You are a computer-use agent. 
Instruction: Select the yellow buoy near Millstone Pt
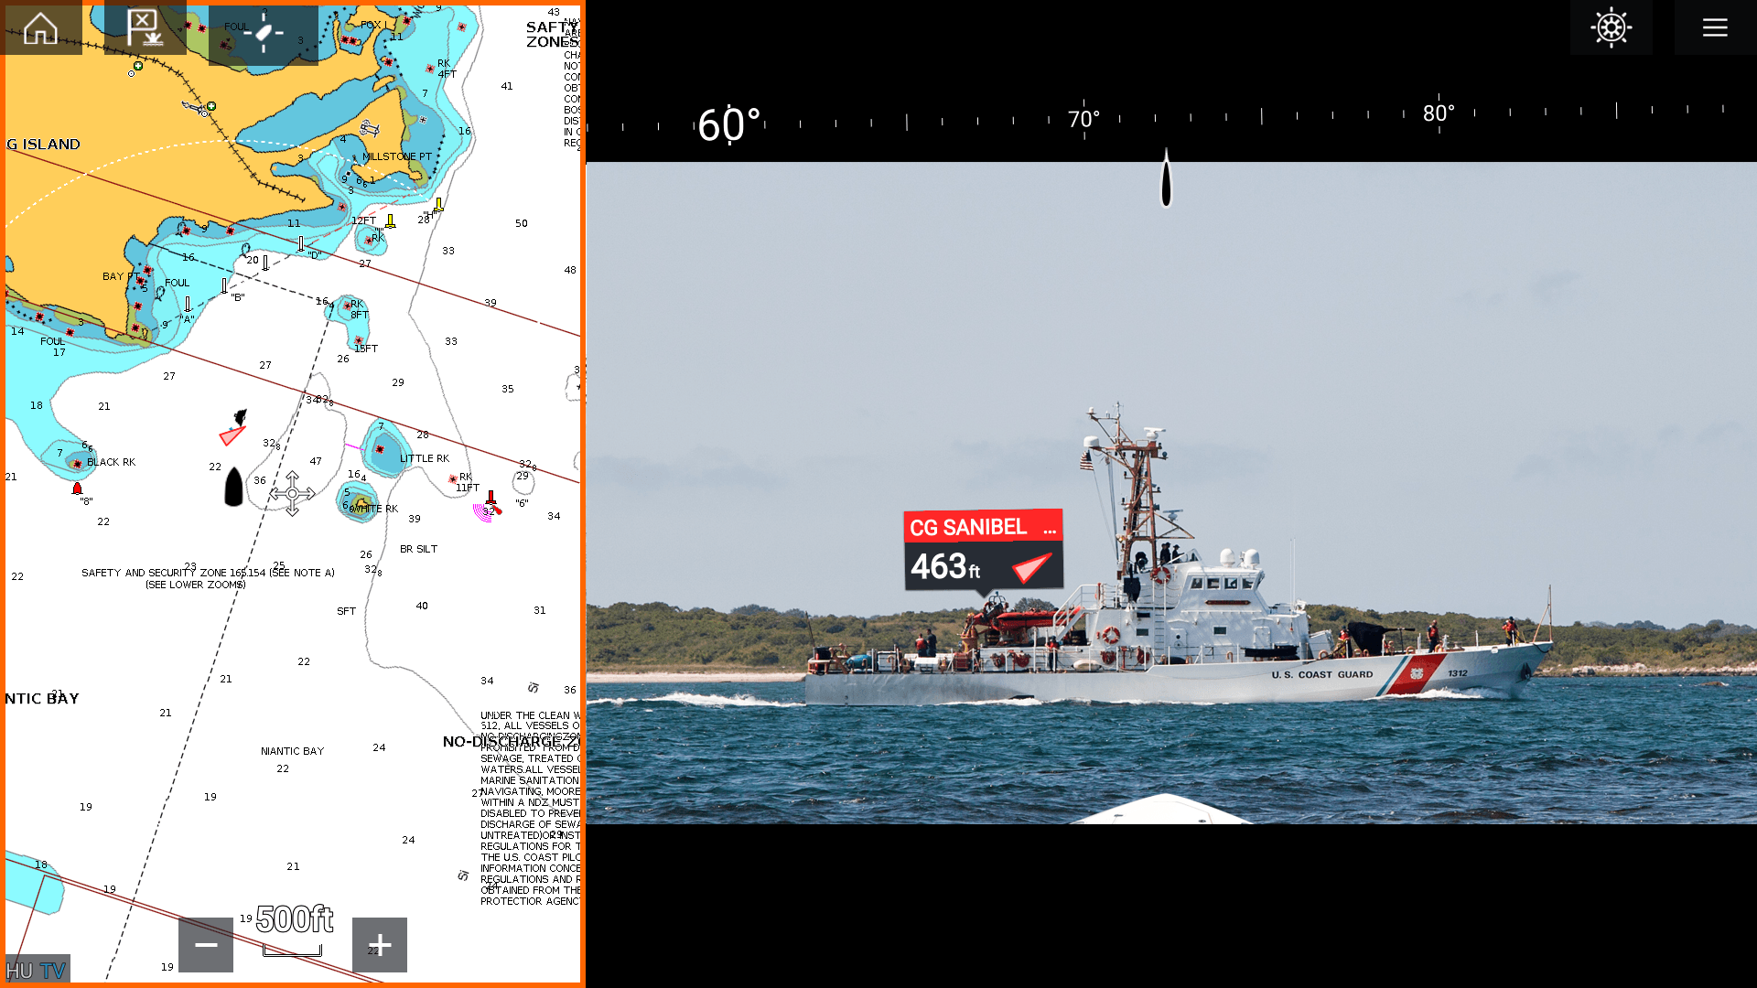pos(438,205)
